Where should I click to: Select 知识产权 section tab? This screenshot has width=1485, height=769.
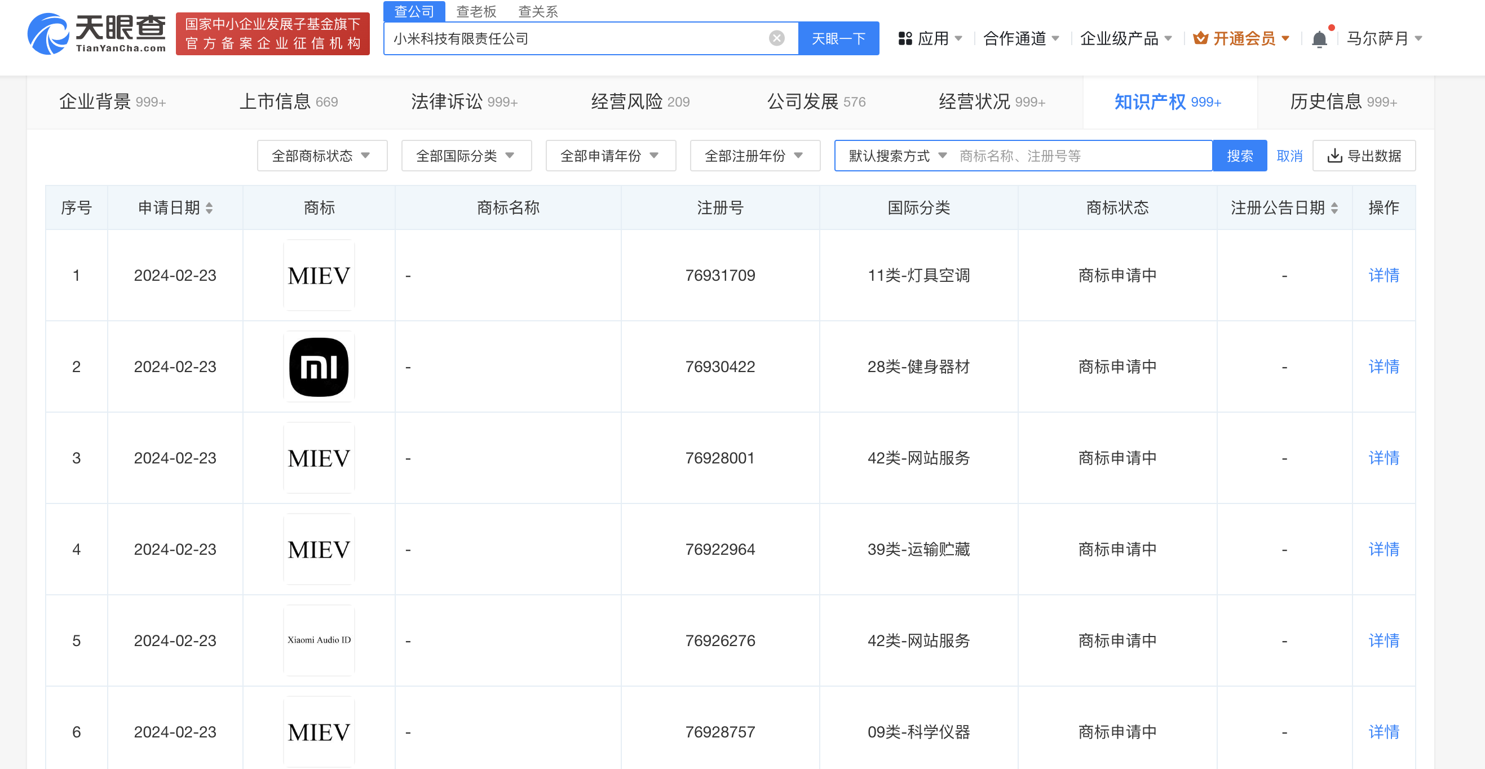tap(1169, 102)
